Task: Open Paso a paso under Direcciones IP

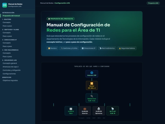Action: coord(7,46)
